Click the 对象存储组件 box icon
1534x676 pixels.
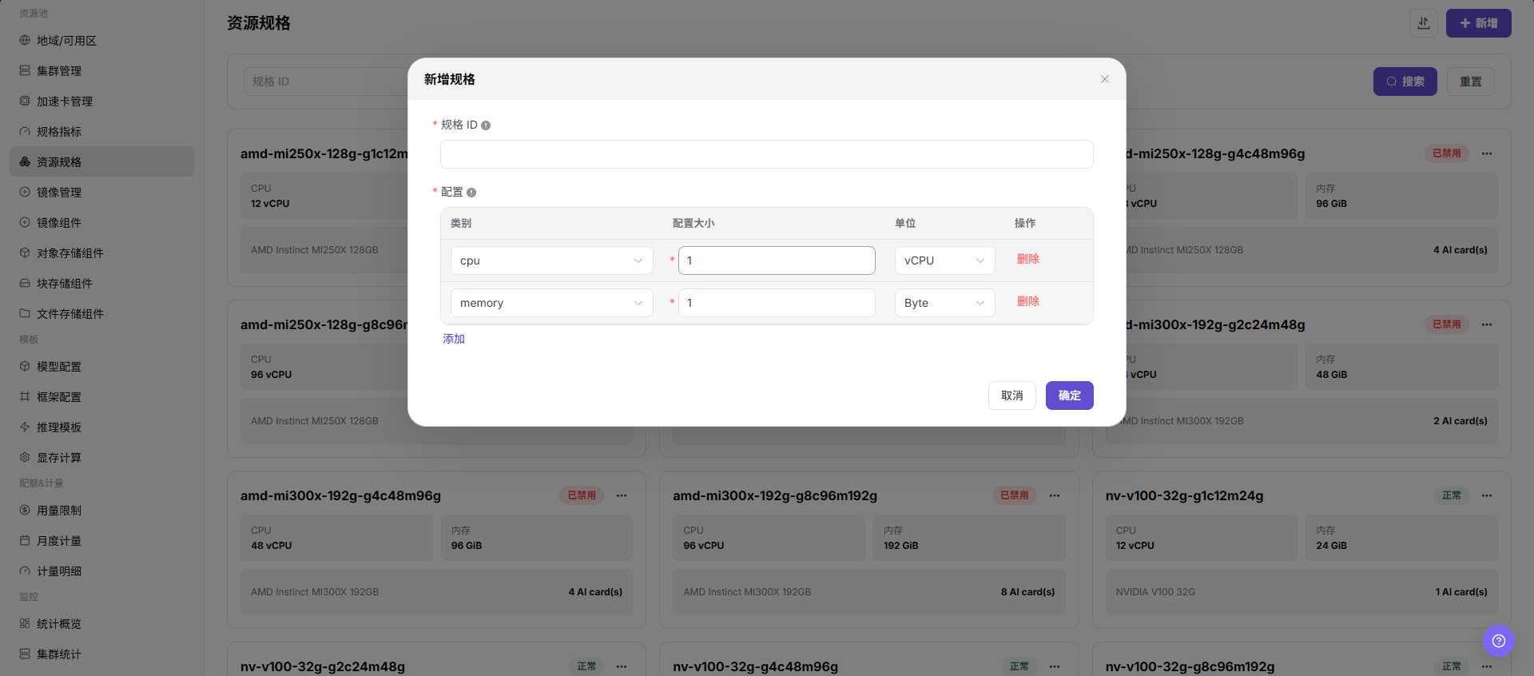25,253
